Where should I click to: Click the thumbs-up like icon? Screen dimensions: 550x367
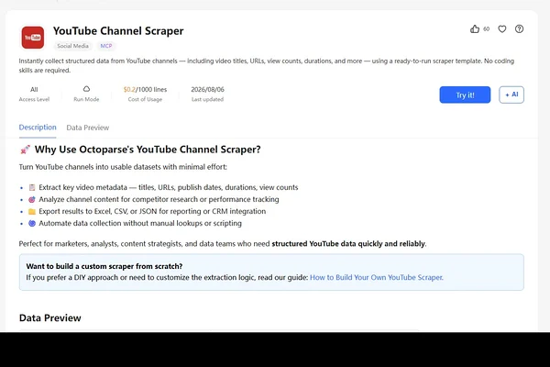point(475,28)
